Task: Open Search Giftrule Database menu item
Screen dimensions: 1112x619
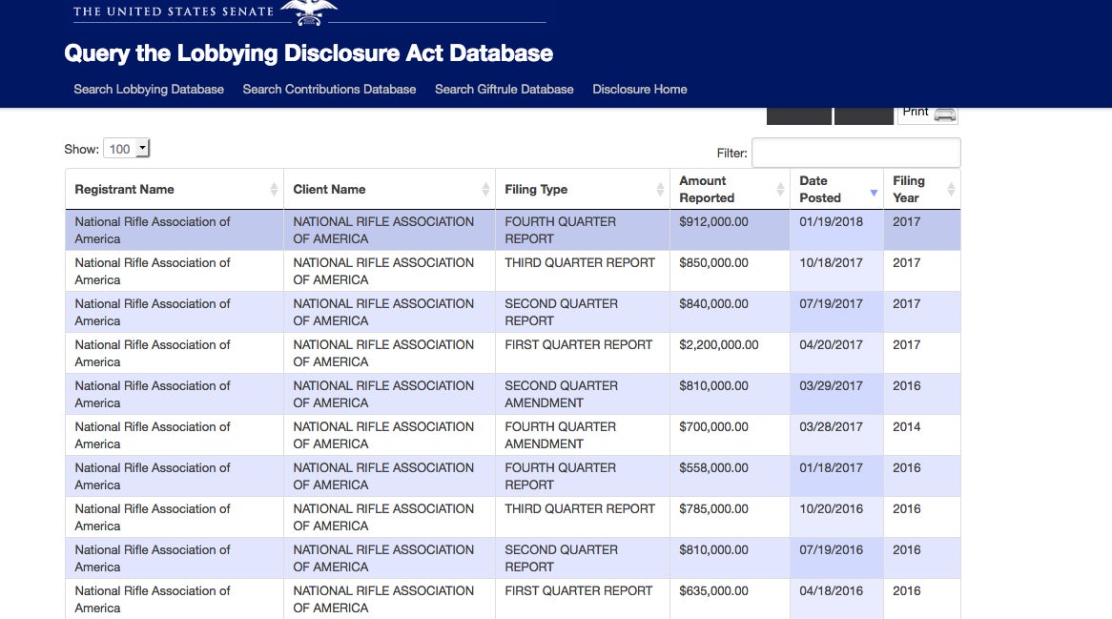Action: 505,90
